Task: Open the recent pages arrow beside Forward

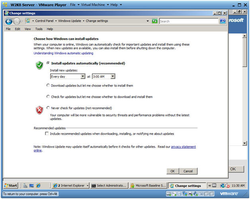Action: click(21, 21)
